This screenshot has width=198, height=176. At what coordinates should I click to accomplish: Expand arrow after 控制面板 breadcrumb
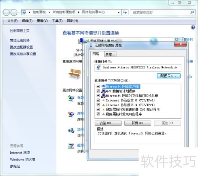pos(49,12)
